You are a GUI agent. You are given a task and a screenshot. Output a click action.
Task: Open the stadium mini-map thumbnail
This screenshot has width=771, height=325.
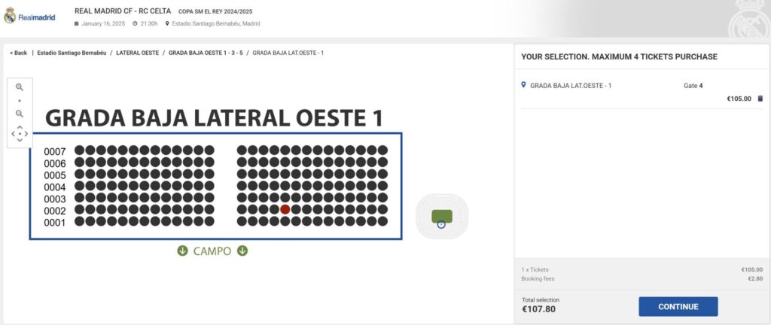tap(441, 217)
